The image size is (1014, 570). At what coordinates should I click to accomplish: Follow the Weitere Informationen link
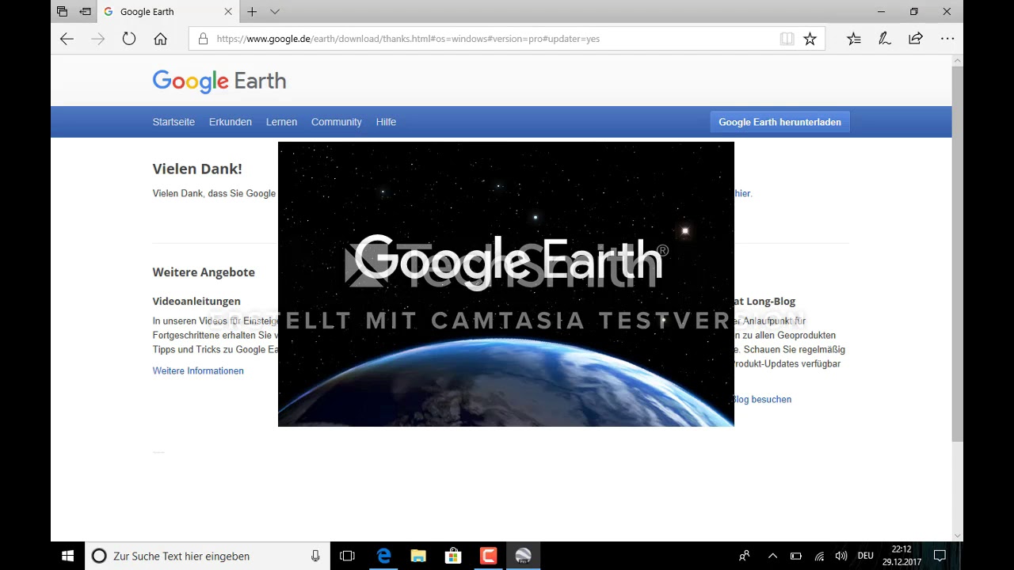198,370
